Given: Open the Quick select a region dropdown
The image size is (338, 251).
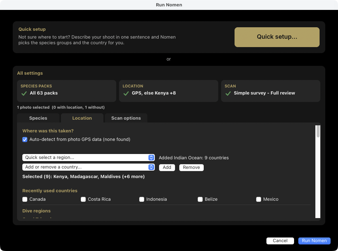Looking at the screenshot, I should pyautogui.click(x=88, y=158).
